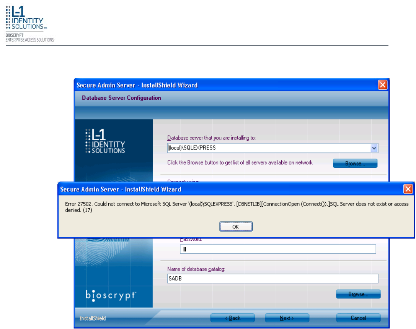
Task: Click the 'Database server that you are installing to' label
Action: 212,138
